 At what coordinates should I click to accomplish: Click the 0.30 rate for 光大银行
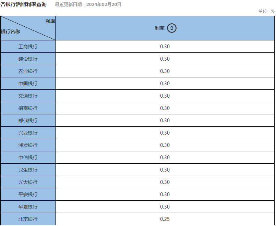(x=165, y=182)
